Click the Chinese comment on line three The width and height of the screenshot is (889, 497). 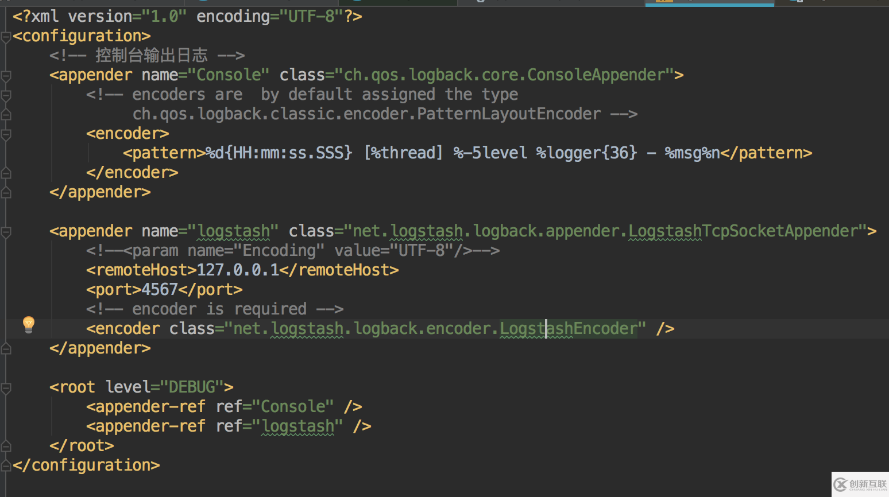point(151,56)
